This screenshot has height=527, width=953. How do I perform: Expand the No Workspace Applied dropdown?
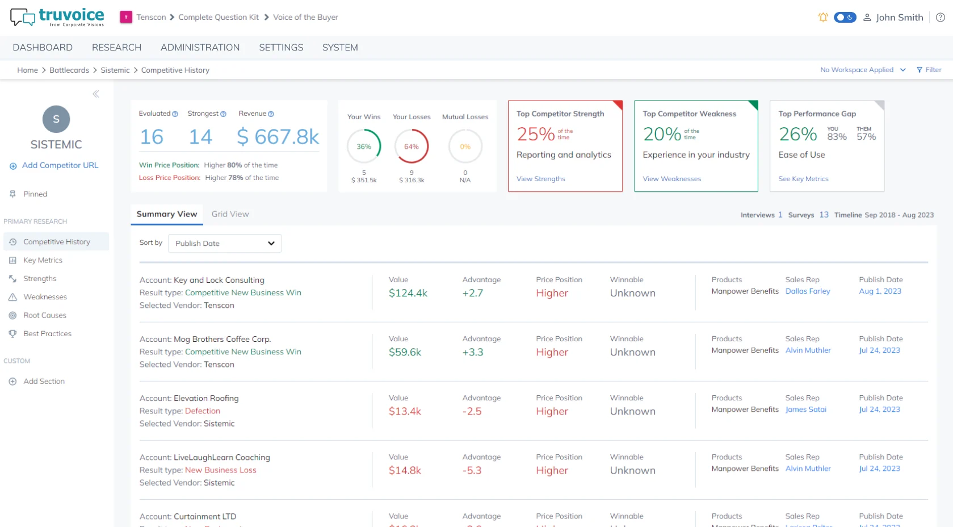(x=863, y=70)
